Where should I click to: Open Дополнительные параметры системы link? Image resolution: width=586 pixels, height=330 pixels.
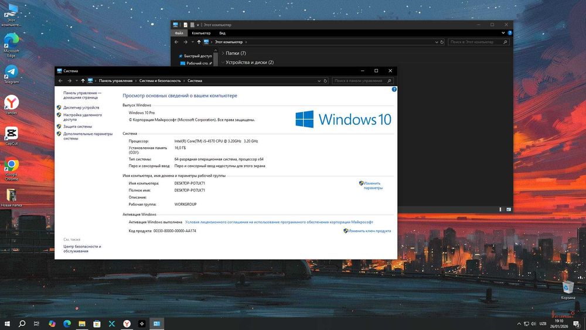tap(88, 136)
